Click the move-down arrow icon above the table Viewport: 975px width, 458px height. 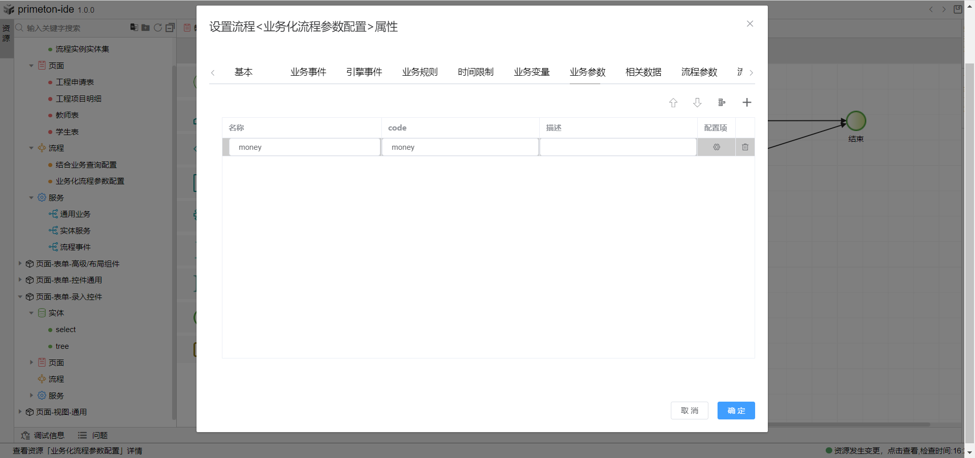697,103
